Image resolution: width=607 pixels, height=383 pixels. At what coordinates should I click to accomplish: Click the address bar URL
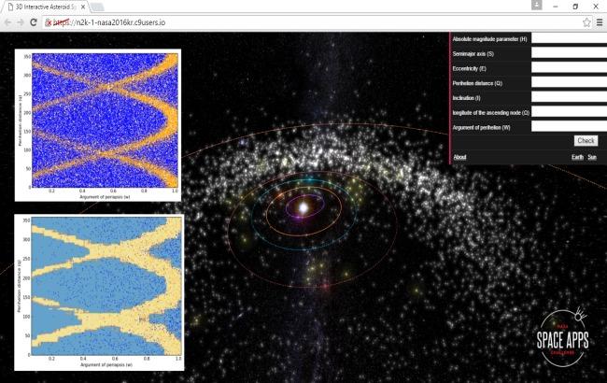(x=121, y=21)
